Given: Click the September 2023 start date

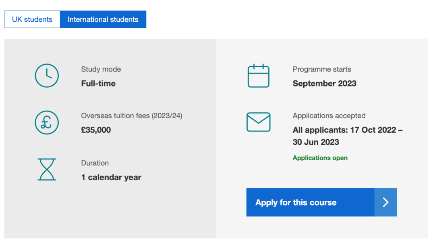Looking at the screenshot, I should click(x=324, y=84).
